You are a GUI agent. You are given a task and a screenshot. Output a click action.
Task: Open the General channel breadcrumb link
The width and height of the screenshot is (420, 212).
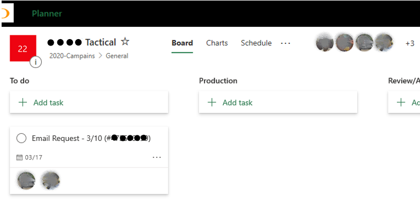coord(117,56)
